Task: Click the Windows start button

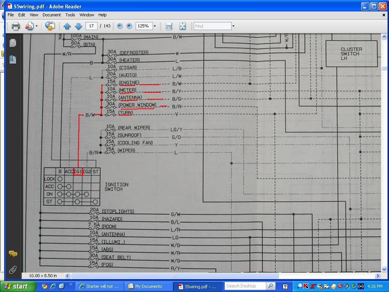Action: pyautogui.click(x=16, y=286)
